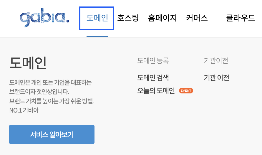262x155 pixels.
Task: Click the gabia logo
Action: pyautogui.click(x=44, y=17)
